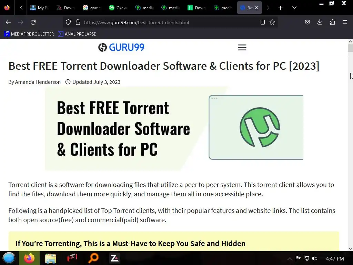The height and width of the screenshot is (265, 353).
Task: Reload the current page
Action: 33,22
